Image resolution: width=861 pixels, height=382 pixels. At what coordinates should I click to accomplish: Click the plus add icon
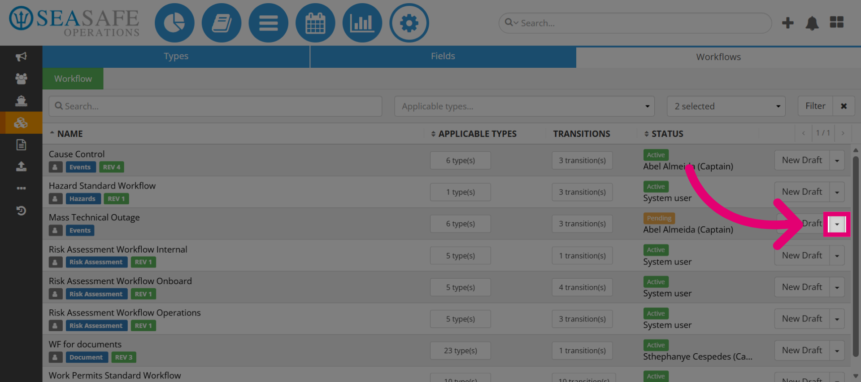click(788, 23)
